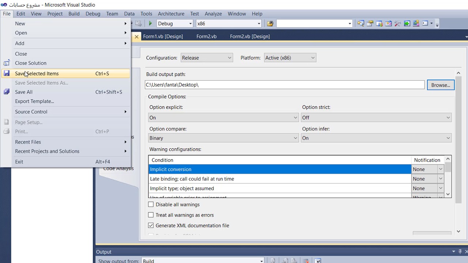This screenshot has height=263, width=468.
Task: Open the Toolbox wrench icon in toolbar
Action: (397, 24)
